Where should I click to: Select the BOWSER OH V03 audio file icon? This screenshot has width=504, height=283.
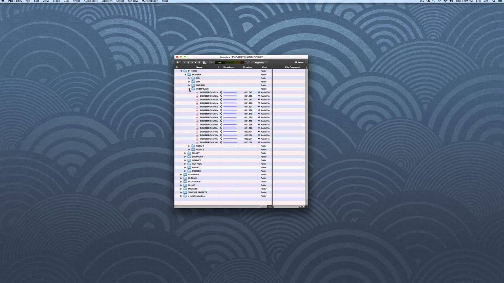pyautogui.click(x=197, y=99)
